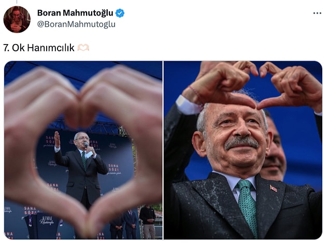Open Boran Mahmutoğlu's profile avatar
This screenshot has width=329, height=246.
coord(17,20)
